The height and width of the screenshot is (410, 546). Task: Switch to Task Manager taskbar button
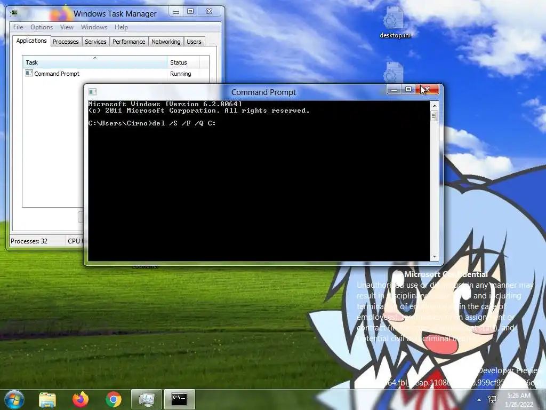coord(146,399)
